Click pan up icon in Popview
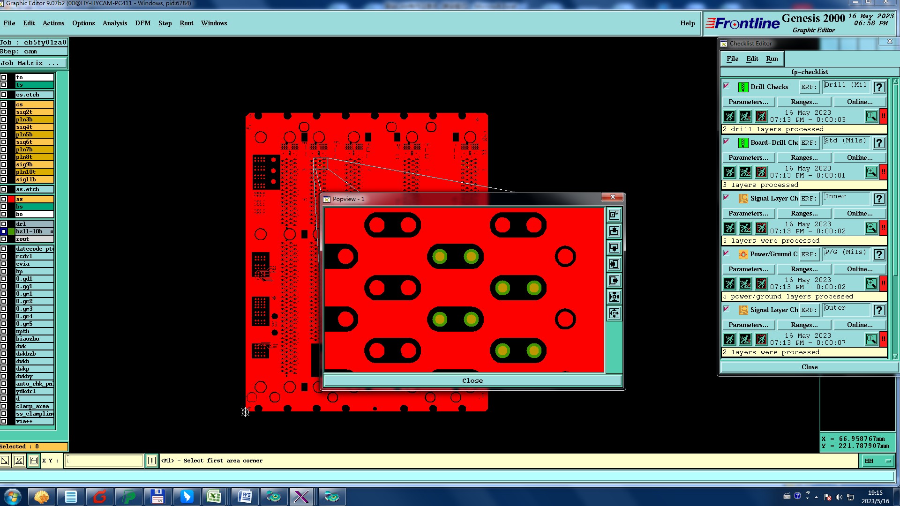900x506 pixels. [x=614, y=231]
